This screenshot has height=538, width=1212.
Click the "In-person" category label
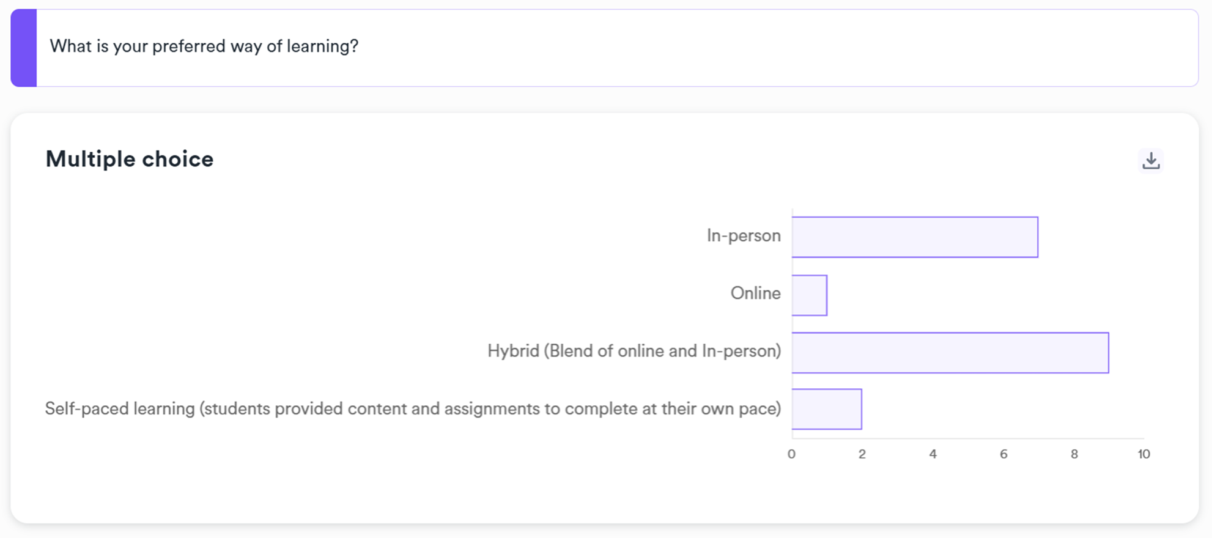[x=743, y=235]
